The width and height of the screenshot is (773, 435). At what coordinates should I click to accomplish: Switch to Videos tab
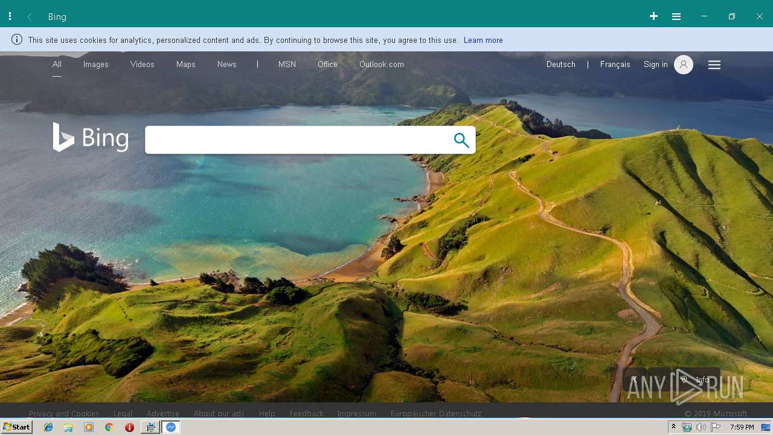pos(143,65)
